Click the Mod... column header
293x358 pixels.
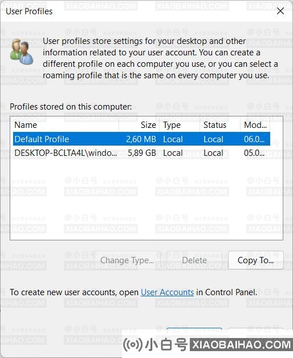pos(255,125)
